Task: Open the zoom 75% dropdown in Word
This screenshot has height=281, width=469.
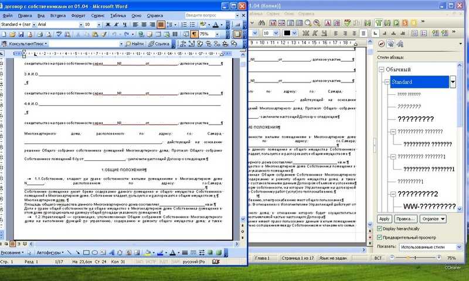Action: click(x=217, y=34)
